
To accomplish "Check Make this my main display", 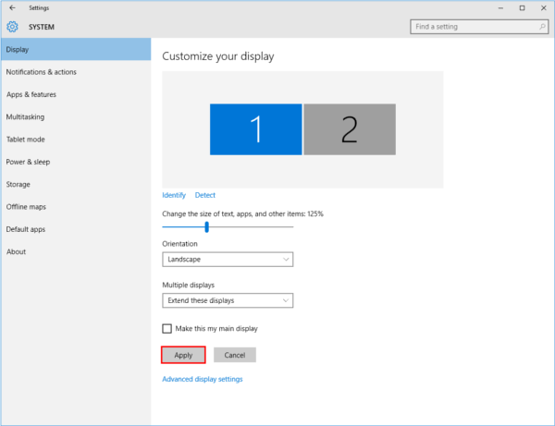I will 167,328.
